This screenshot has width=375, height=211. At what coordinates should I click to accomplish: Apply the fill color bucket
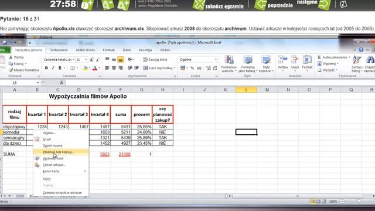85,68
